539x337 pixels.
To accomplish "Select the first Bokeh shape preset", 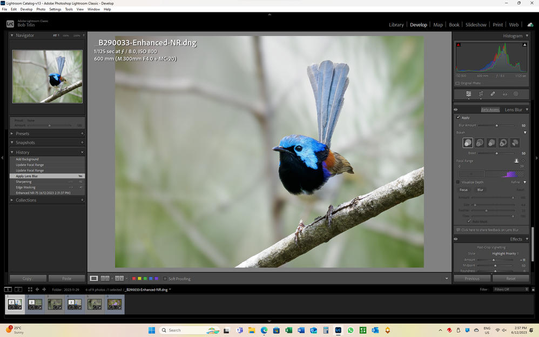I will (468, 142).
